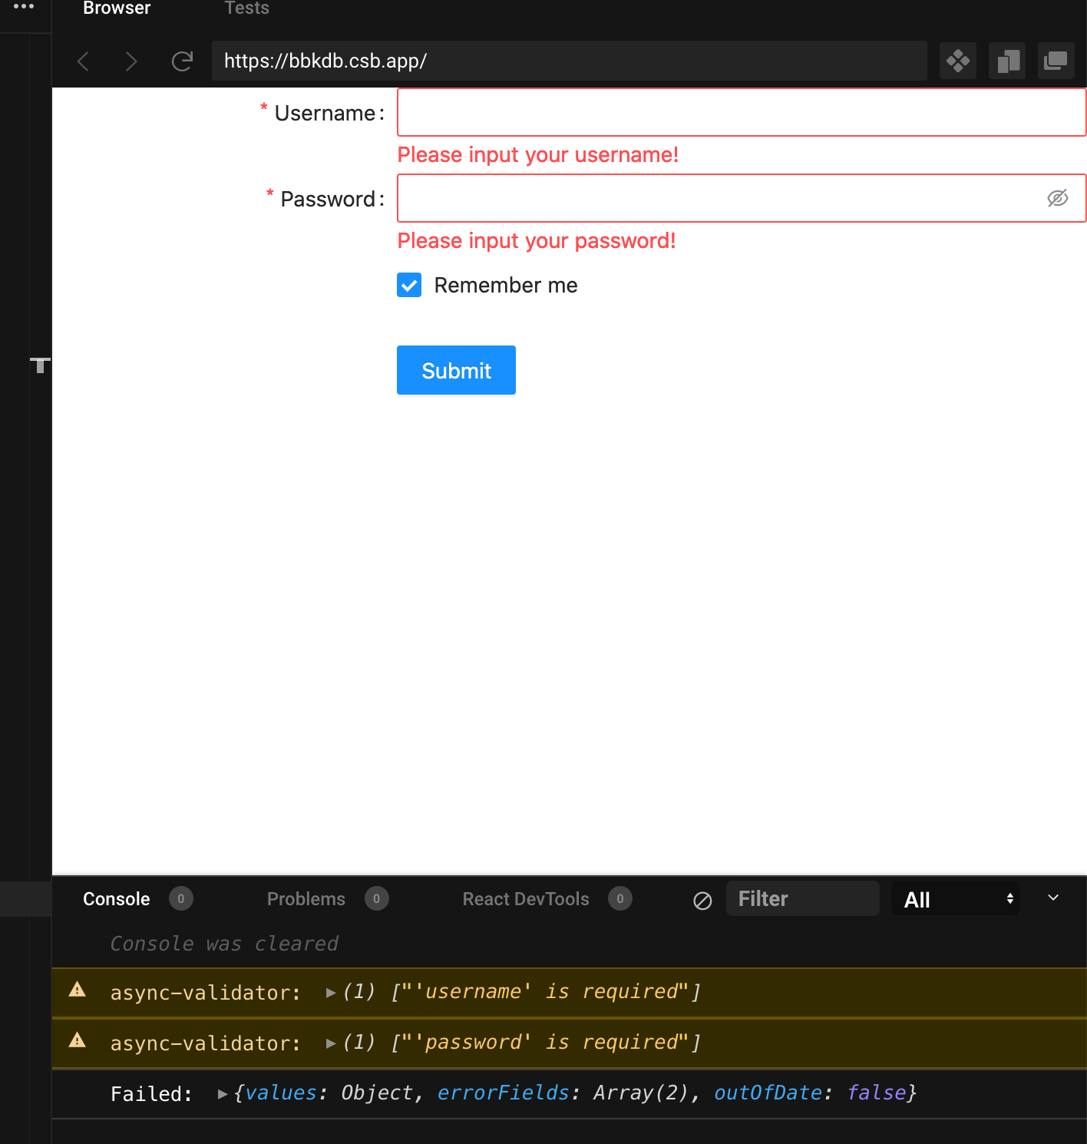Open the preview in new window icon
Image resolution: width=1087 pixels, height=1144 pixels.
(x=1056, y=61)
